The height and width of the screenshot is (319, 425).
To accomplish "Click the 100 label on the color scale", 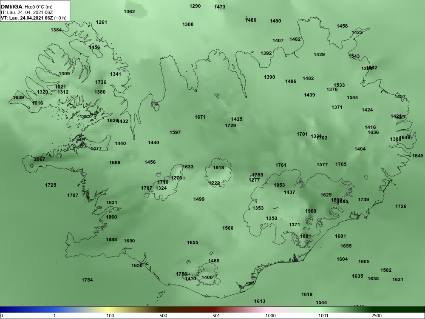I will [110, 316].
